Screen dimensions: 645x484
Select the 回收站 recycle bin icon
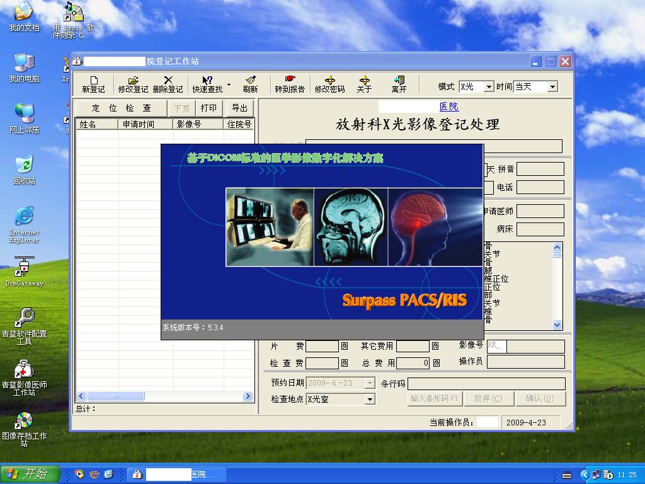coord(25,170)
